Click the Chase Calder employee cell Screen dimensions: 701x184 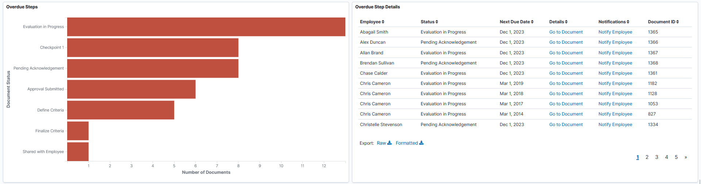click(x=374, y=73)
